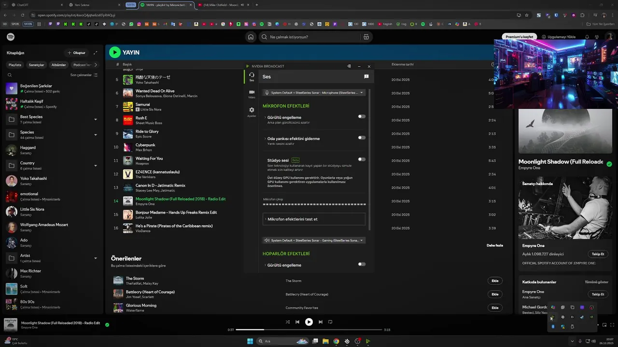
Task: Select the song Rush E
Action: 141,118
